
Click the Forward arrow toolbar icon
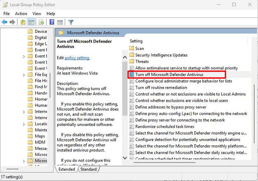(12, 22)
